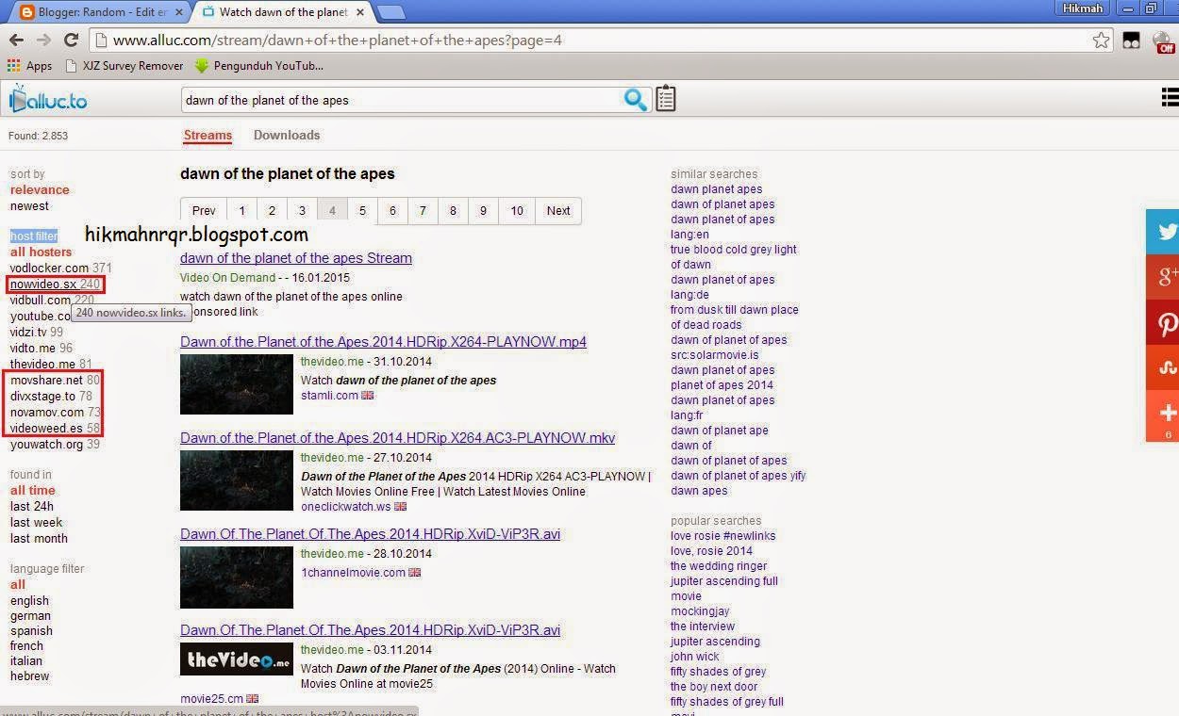
Task: Share on Google Plus side button
Action: (1163, 277)
